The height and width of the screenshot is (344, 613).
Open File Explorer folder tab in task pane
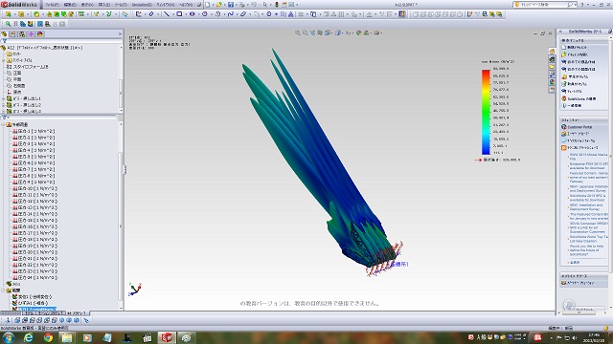552,67
